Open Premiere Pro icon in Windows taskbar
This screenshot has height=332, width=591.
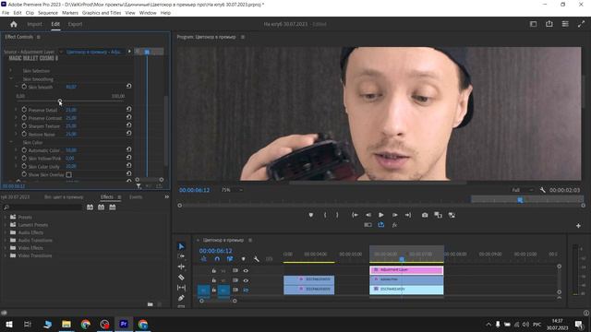[x=123, y=324]
